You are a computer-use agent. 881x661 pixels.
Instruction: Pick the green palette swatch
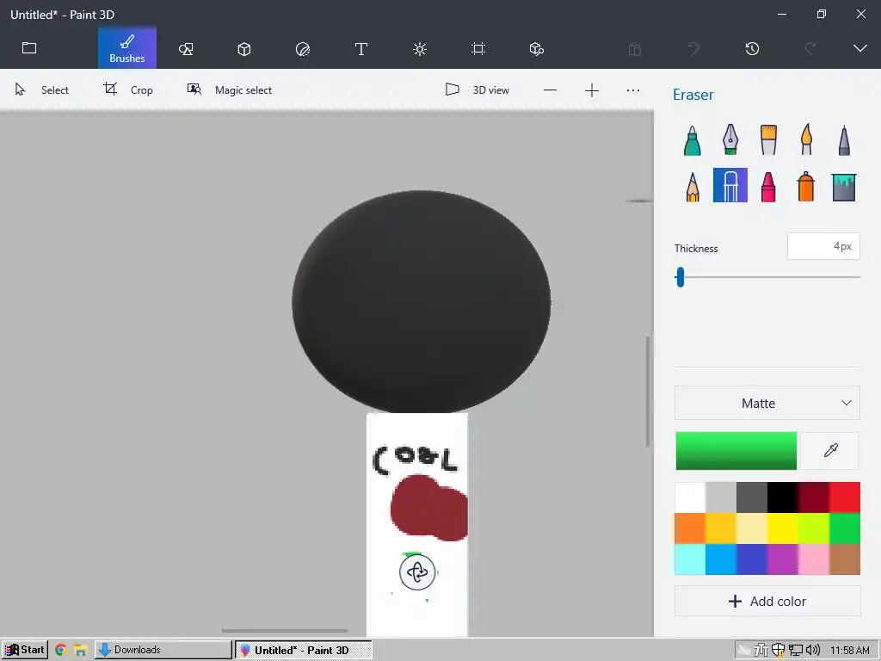(845, 528)
